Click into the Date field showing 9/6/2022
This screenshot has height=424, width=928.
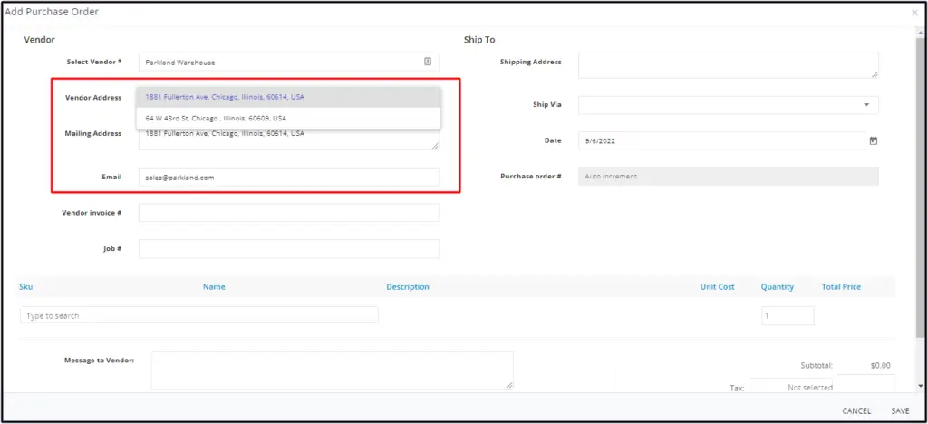(x=721, y=140)
